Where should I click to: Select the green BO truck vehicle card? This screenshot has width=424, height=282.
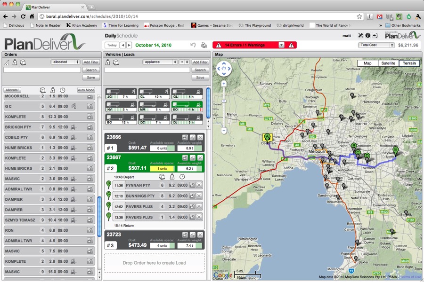[x=187, y=107]
